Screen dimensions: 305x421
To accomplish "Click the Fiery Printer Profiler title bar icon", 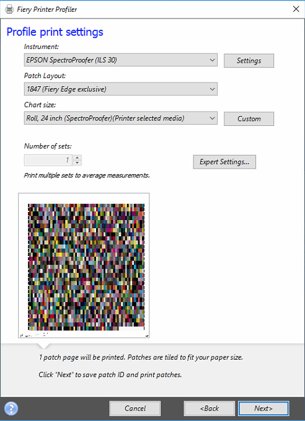I will [9, 9].
